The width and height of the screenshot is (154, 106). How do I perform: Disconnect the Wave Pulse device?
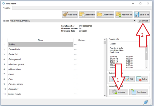tap(143, 21)
